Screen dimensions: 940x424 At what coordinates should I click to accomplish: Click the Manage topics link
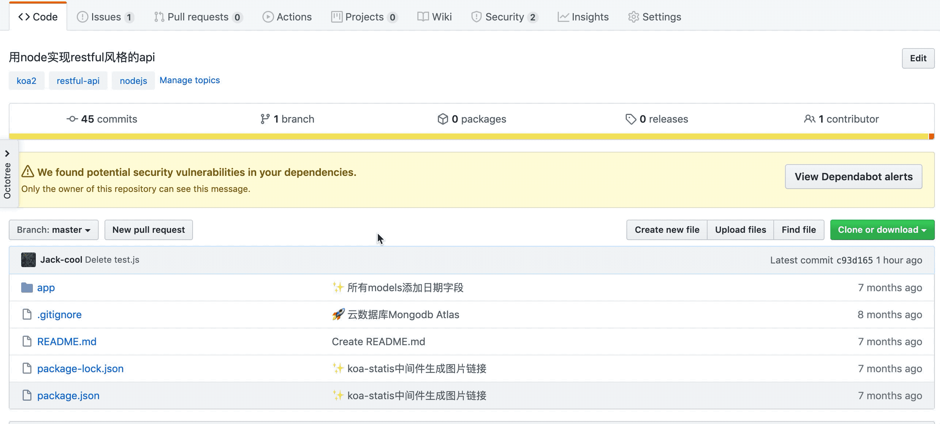pos(190,80)
